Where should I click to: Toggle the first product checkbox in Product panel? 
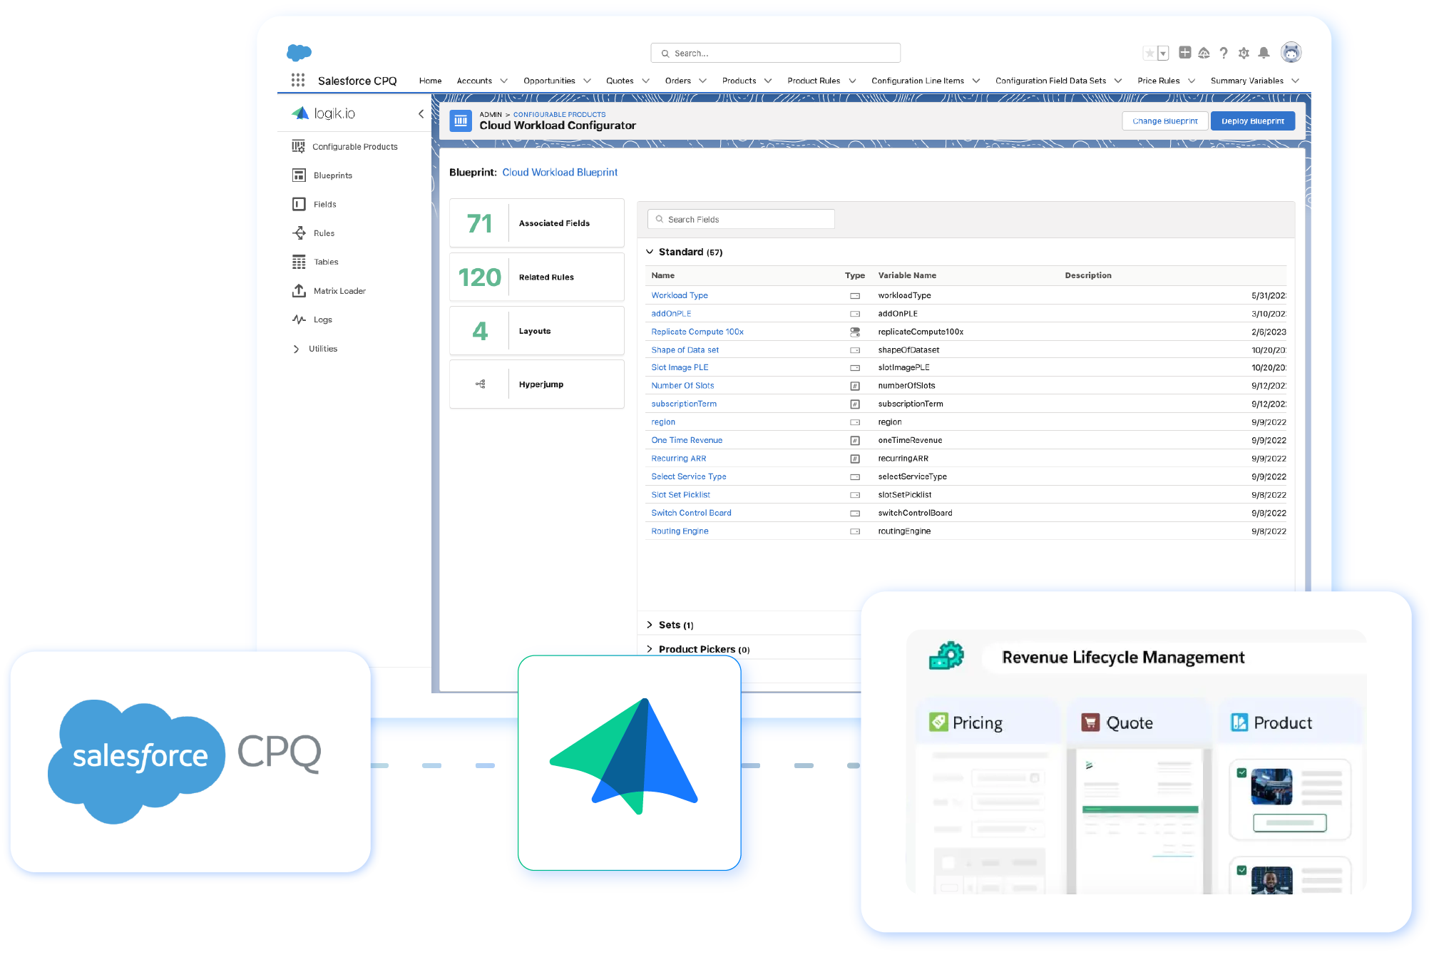click(1241, 772)
